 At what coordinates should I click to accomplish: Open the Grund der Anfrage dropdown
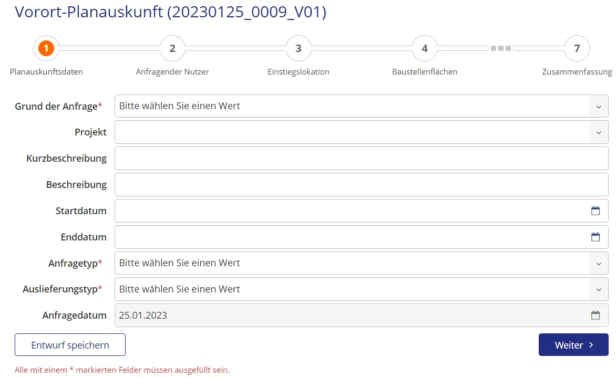click(x=598, y=106)
